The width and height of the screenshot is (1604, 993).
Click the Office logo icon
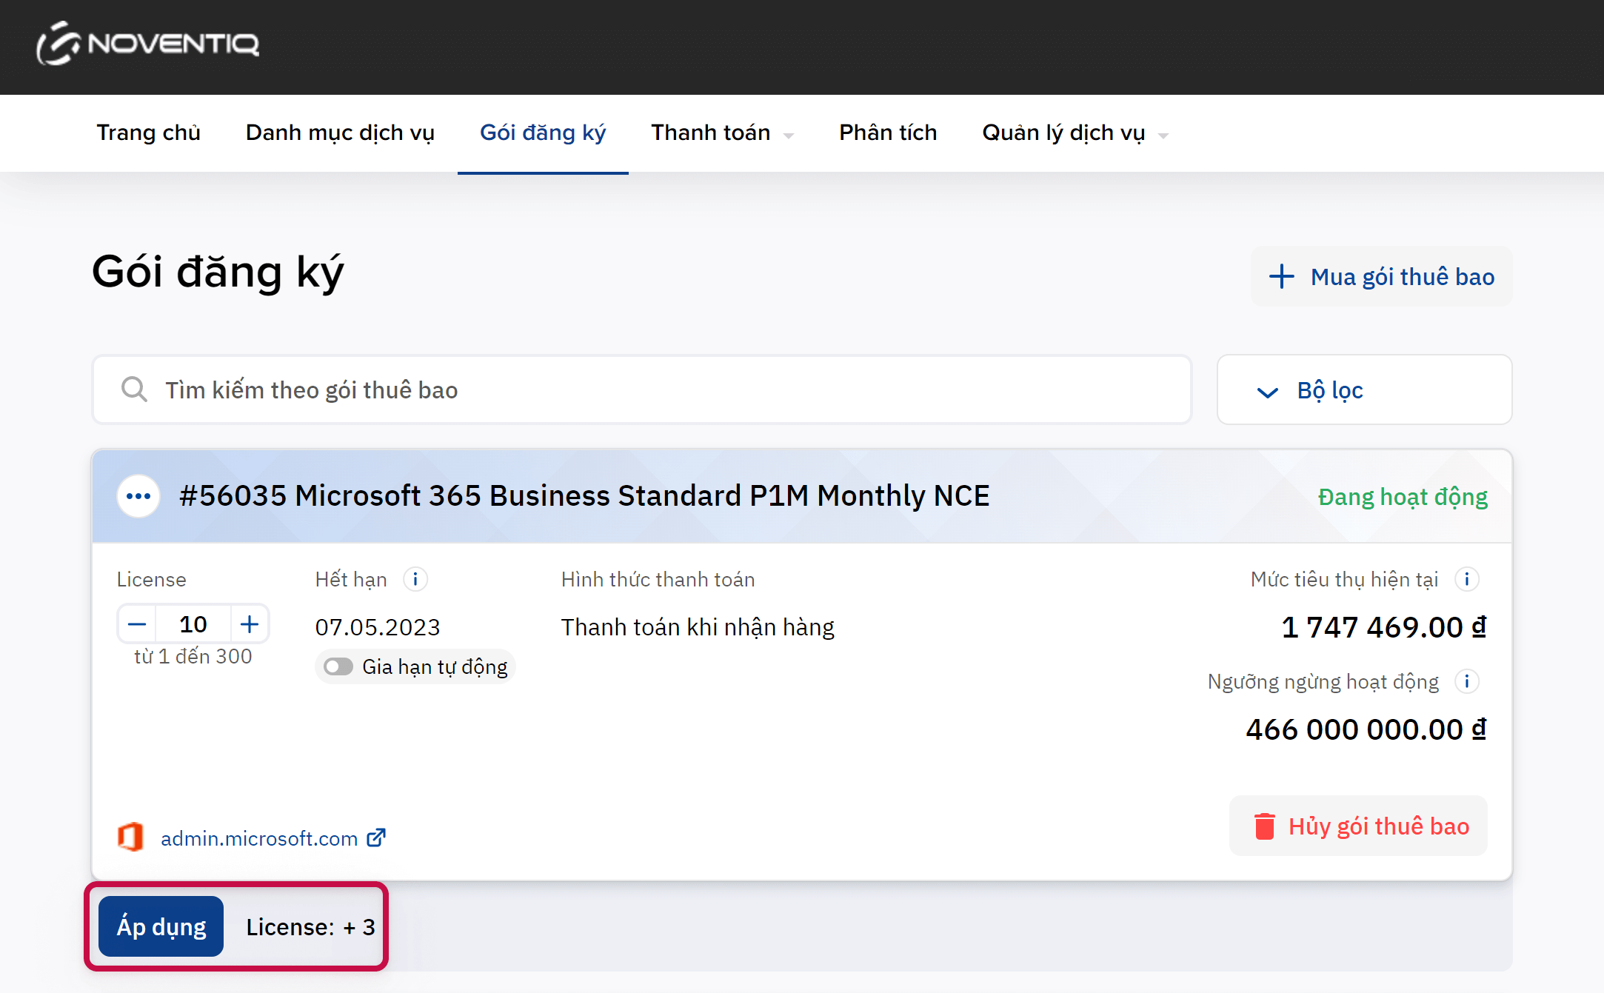pos(131,837)
